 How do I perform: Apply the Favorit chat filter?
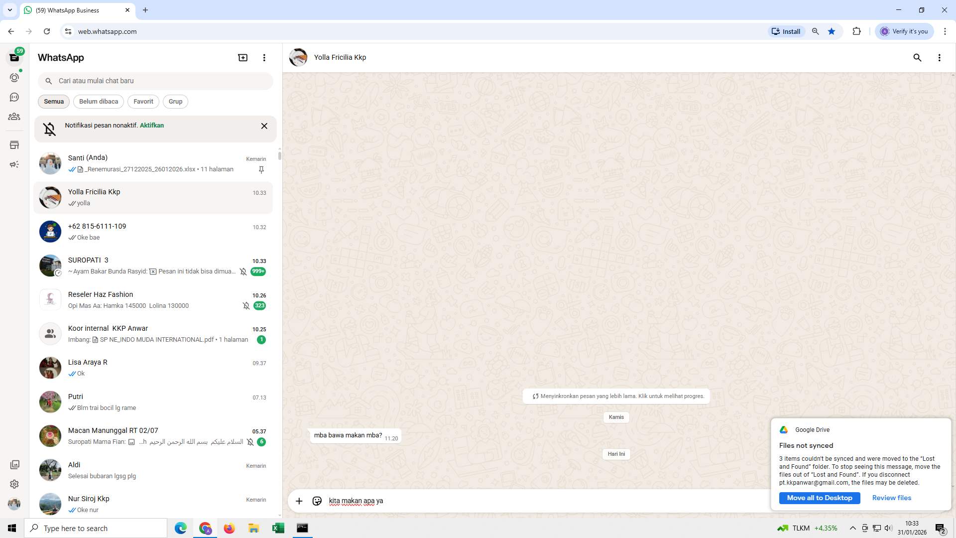[143, 102]
